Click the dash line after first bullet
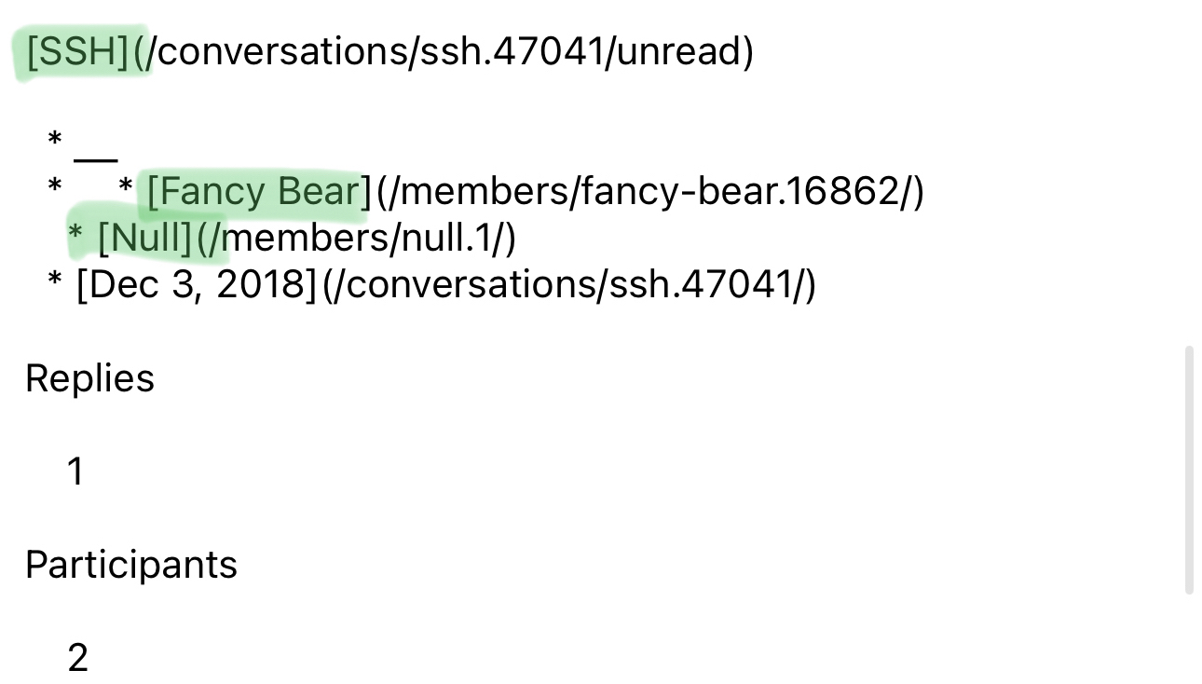This screenshot has height=684, width=1202. tap(96, 161)
